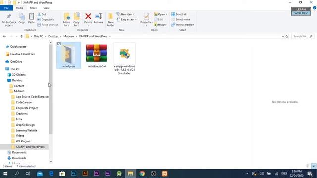Open the notification action center
317x178 pixels.
[310, 174]
